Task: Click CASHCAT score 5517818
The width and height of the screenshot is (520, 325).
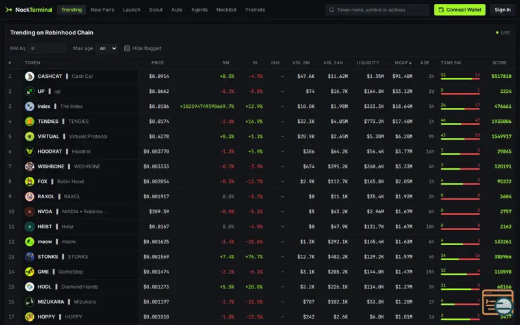Action: [x=501, y=76]
